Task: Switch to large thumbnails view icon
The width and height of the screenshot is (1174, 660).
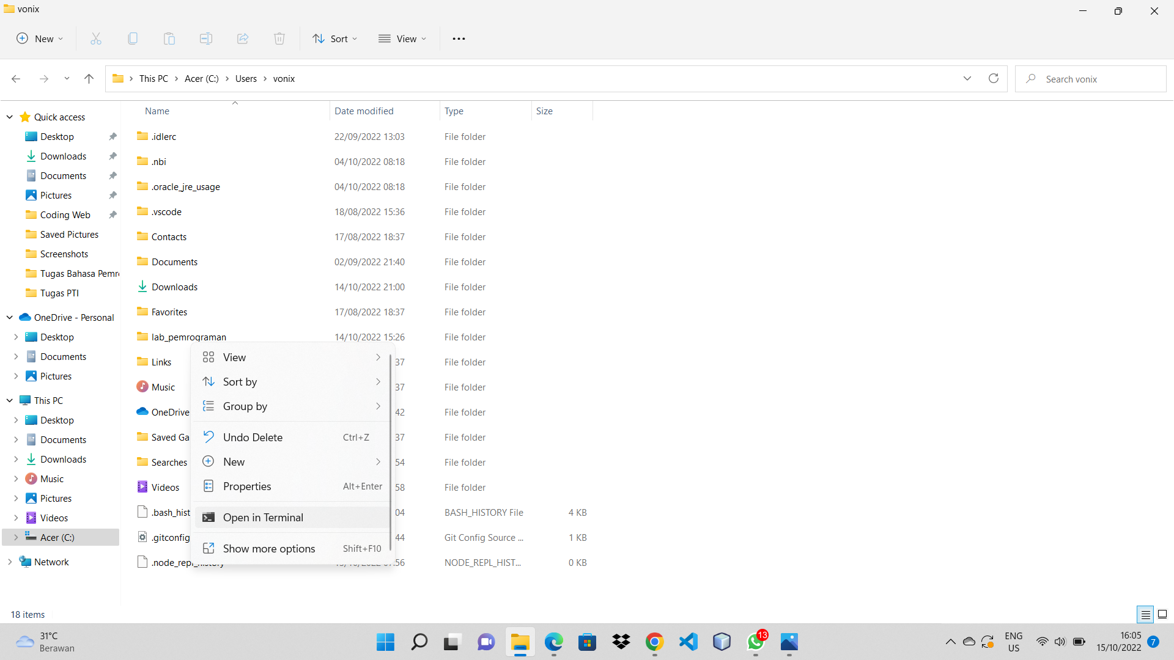Action: pyautogui.click(x=1162, y=614)
